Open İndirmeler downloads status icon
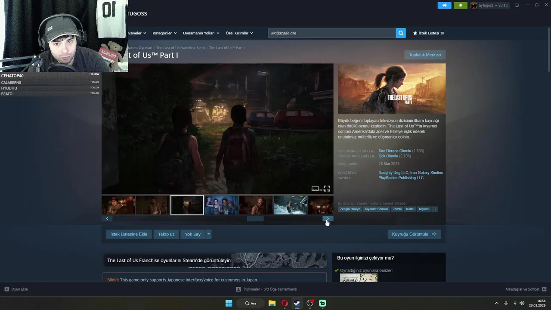 pos(238,289)
